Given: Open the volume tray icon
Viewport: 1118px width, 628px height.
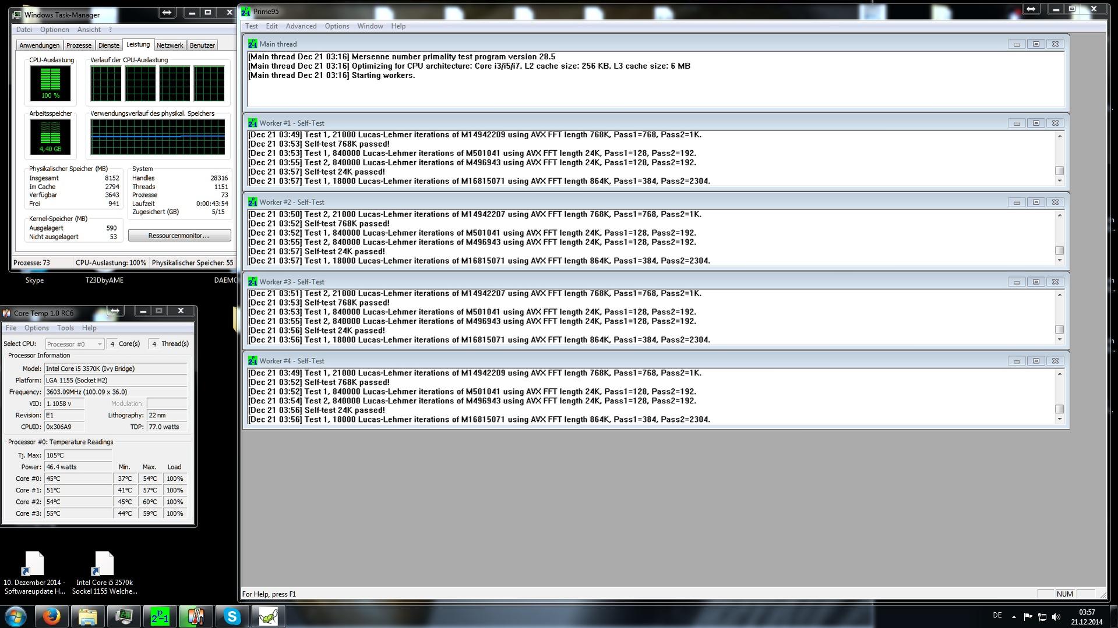Looking at the screenshot, I should 1056,616.
